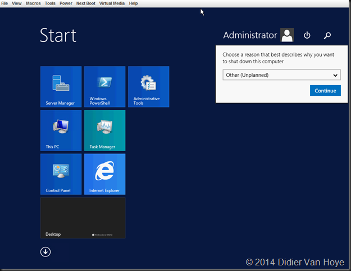Open the Control Panel tile
351x271 pixels.
tap(61, 174)
